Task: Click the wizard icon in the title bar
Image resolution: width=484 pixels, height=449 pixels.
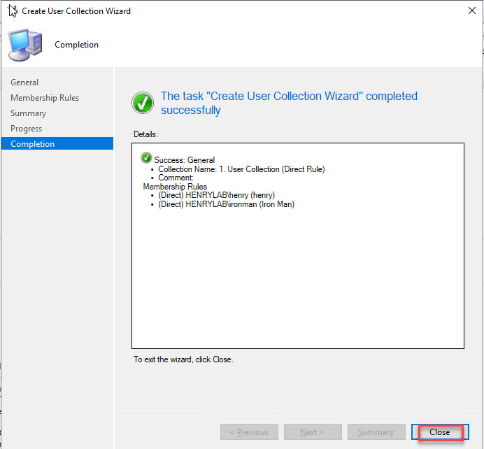Action: click(x=12, y=11)
